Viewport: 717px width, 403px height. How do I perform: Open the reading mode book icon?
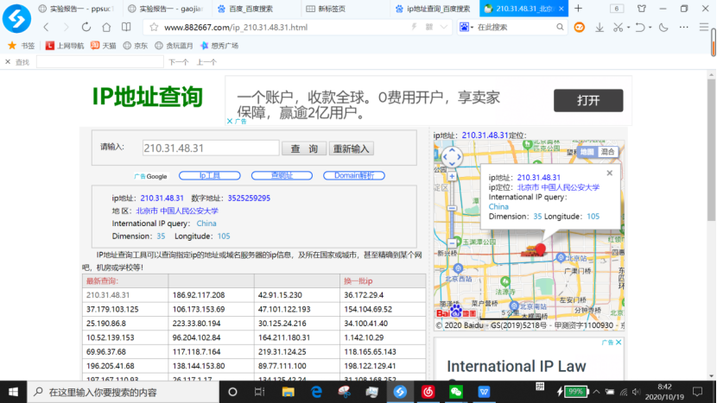tap(126, 28)
